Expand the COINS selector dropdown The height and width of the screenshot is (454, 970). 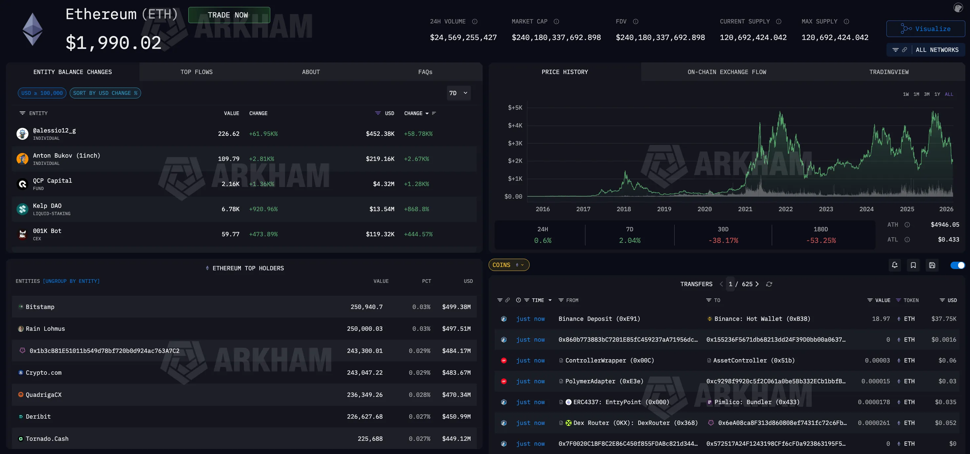[508, 265]
